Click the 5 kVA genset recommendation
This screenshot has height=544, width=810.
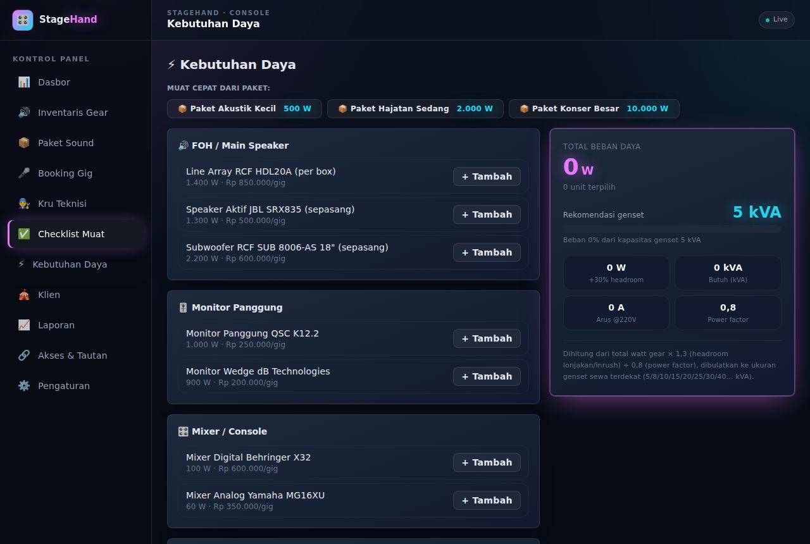click(757, 213)
